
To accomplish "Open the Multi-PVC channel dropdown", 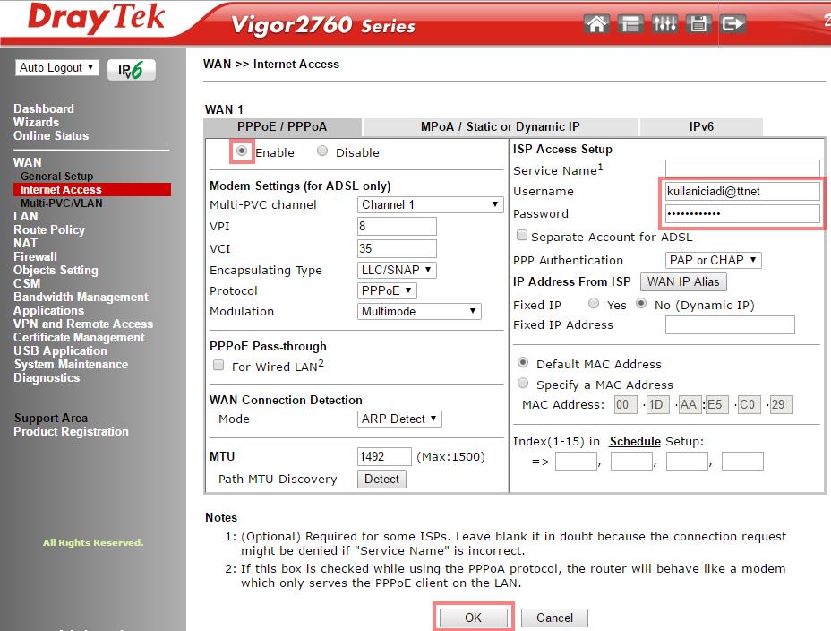I will [x=430, y=204].
